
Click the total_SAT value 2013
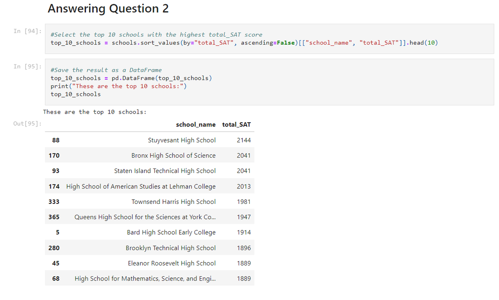pos(244,186)
